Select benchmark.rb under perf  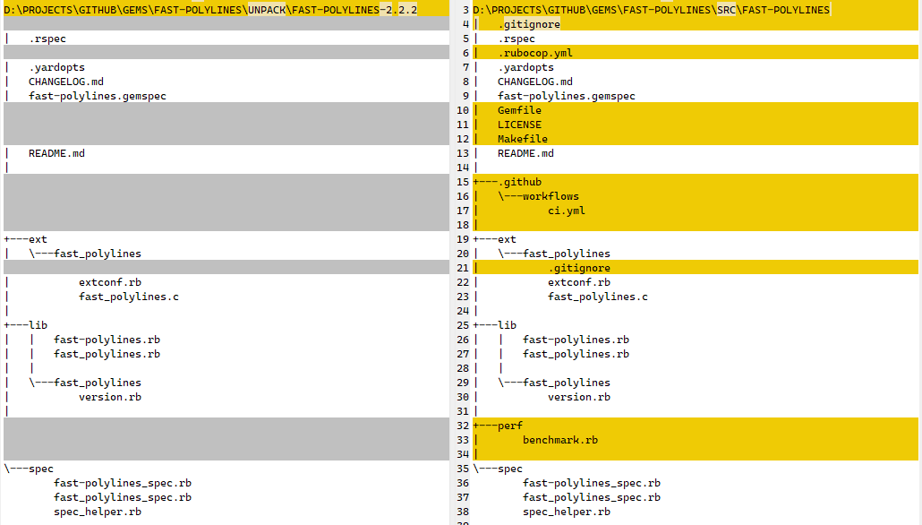pyautogui.click(x=559, y=440)
